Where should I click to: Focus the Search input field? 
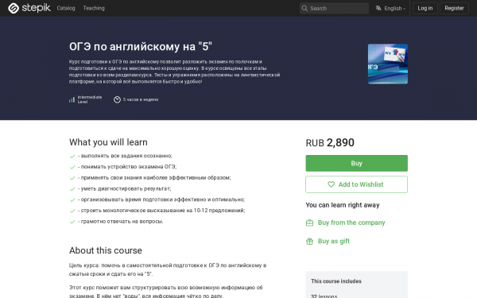[334, 8]
